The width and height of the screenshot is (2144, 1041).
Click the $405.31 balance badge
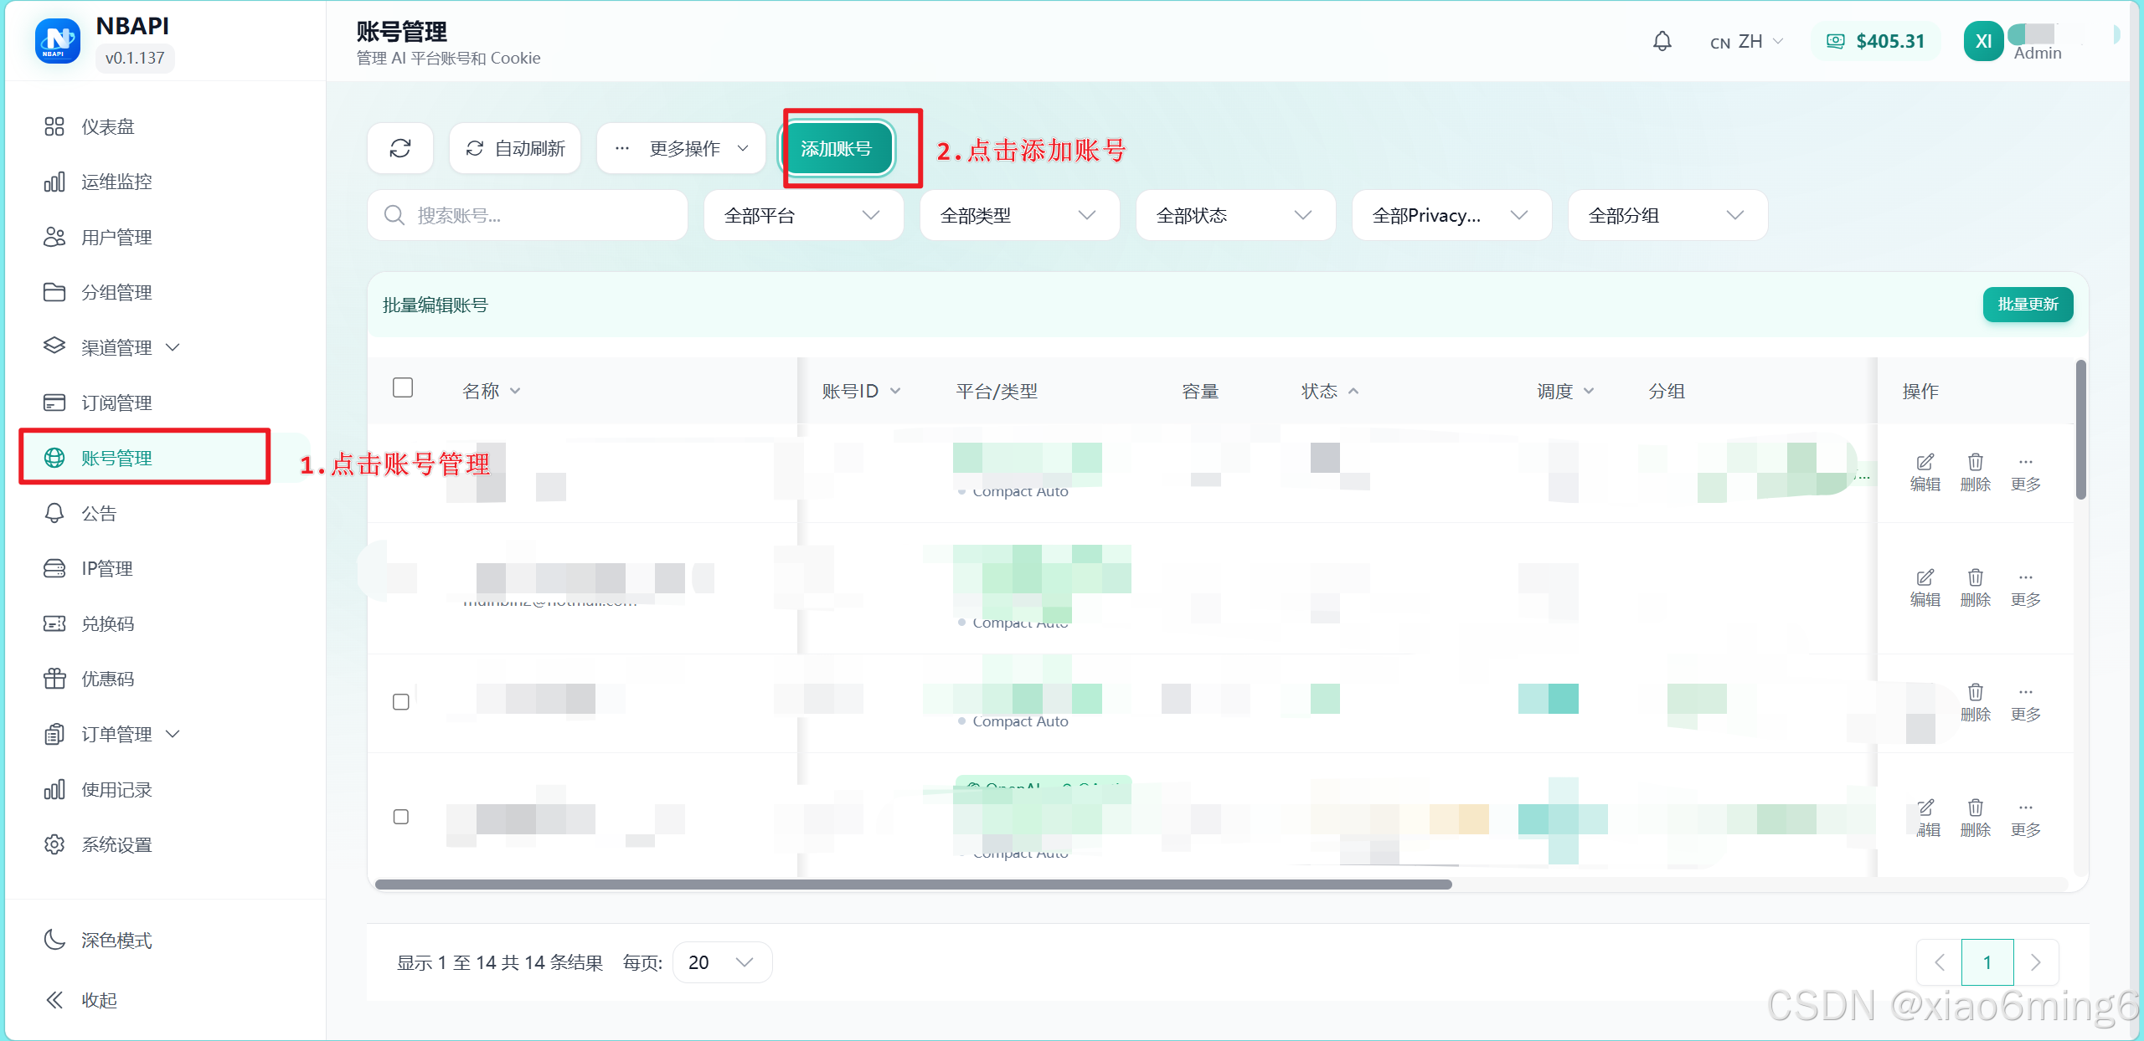pos(1876,41)
